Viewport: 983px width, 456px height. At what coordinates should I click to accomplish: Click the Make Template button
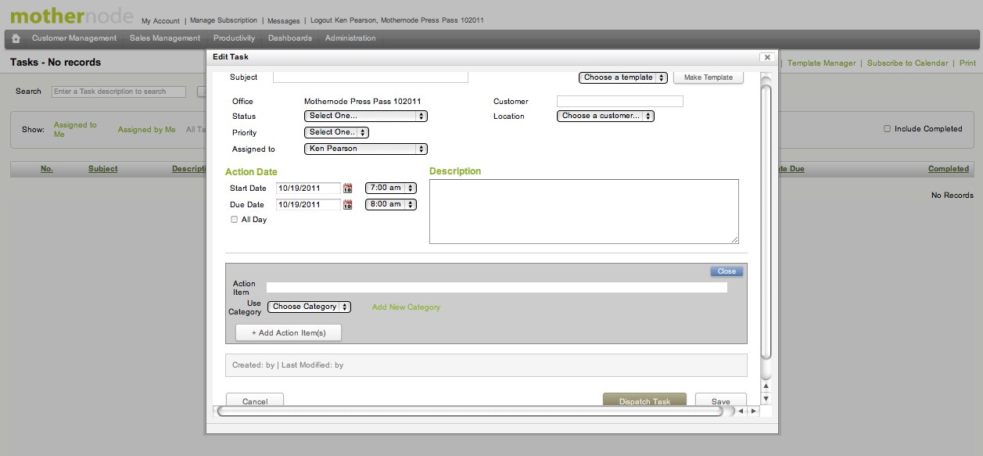708,77
